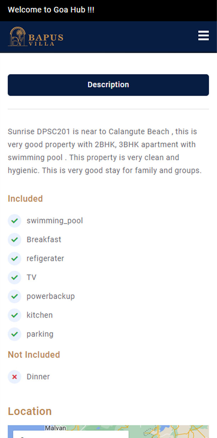Click the swimming_pool green checkmark icon
The image size is (217, 438).
15,221
